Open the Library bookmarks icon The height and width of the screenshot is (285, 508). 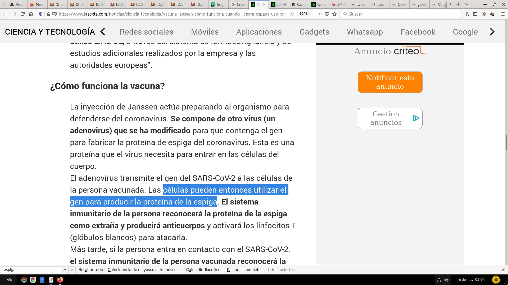coord(467,14)
